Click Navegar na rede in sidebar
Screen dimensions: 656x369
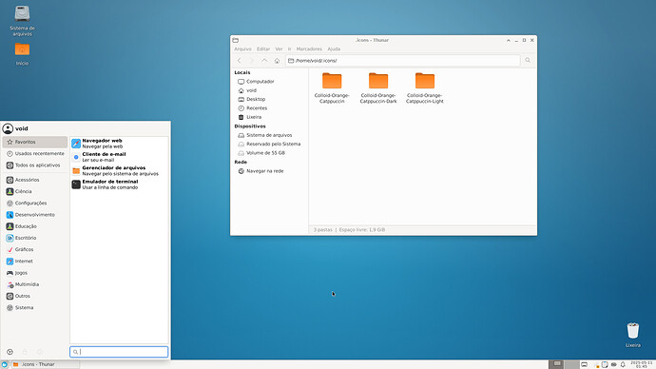(x=265, y=171)
